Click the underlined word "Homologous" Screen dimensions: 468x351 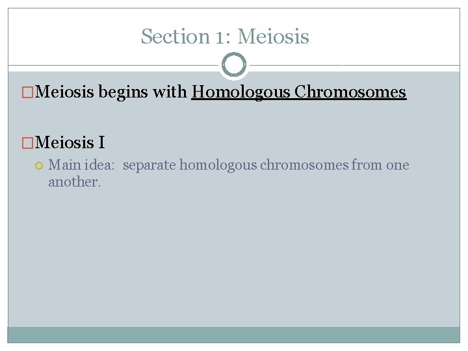[x=240, y=92]
